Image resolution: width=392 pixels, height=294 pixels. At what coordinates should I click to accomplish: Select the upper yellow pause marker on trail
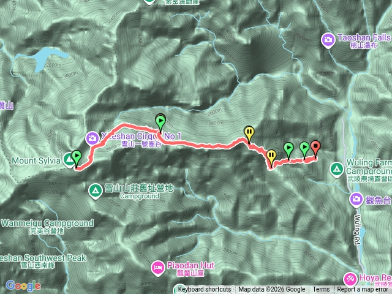tap(249, 133)
